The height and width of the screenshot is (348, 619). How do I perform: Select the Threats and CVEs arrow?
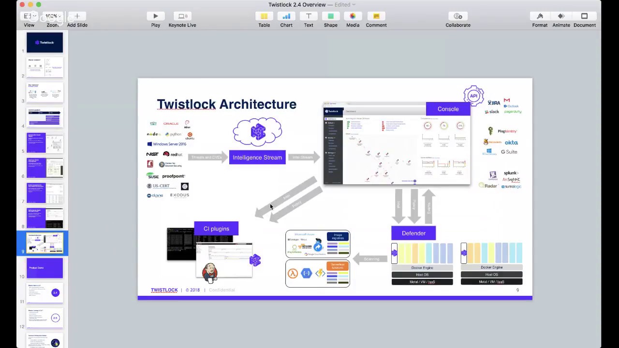208,157
